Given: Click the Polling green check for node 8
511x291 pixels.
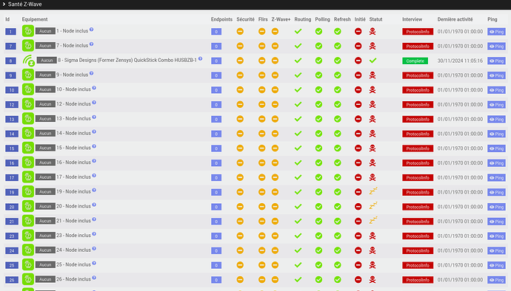Looking at the screenshot, I should click(x=318, y=61).
